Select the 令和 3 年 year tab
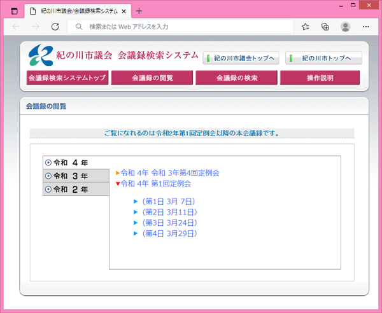382x313 pixels. 76,176
